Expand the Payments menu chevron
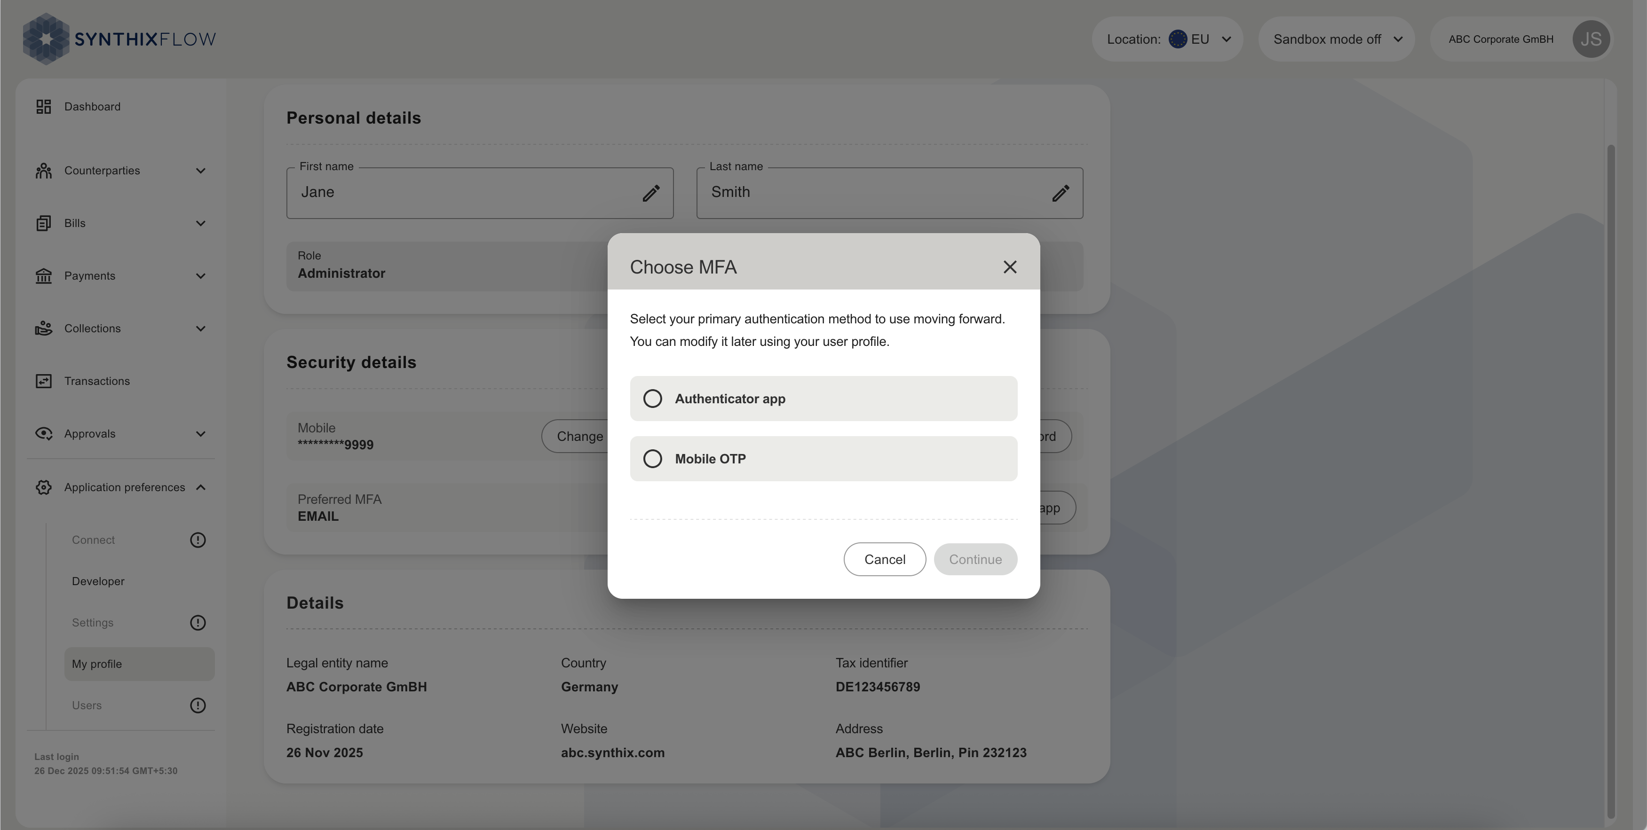 coord(201,276)
